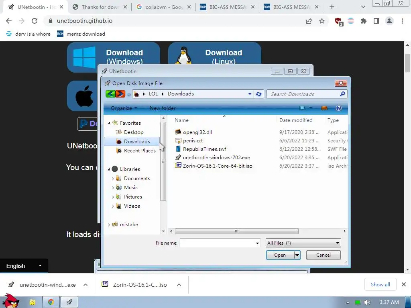Go back in Chrome

point(9,21)
